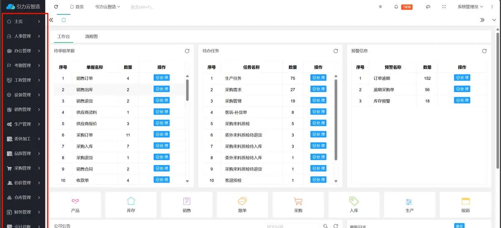The width and height of the screenshot is (501, 228).
Task: Click the refresh icon in the top bar
Action: [56, 7]
